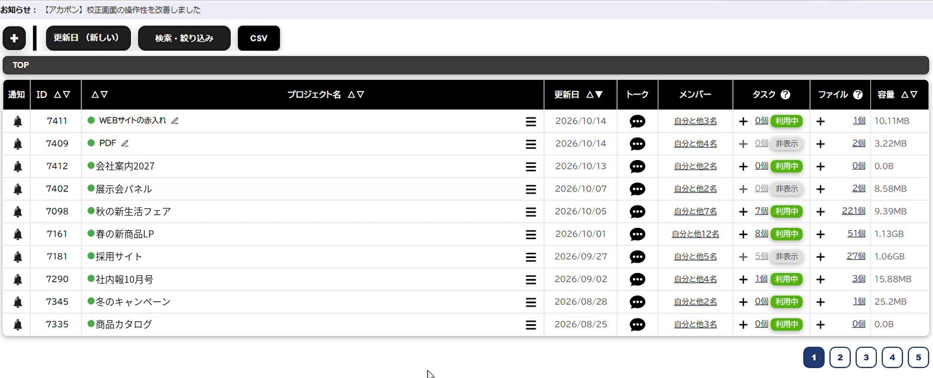Export list with CSV button
Screen dimensions: 933x378
pyautogui.click(x=259, y=38)
